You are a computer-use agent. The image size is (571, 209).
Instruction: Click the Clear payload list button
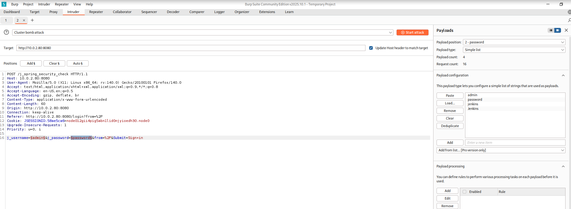point(450,118)
